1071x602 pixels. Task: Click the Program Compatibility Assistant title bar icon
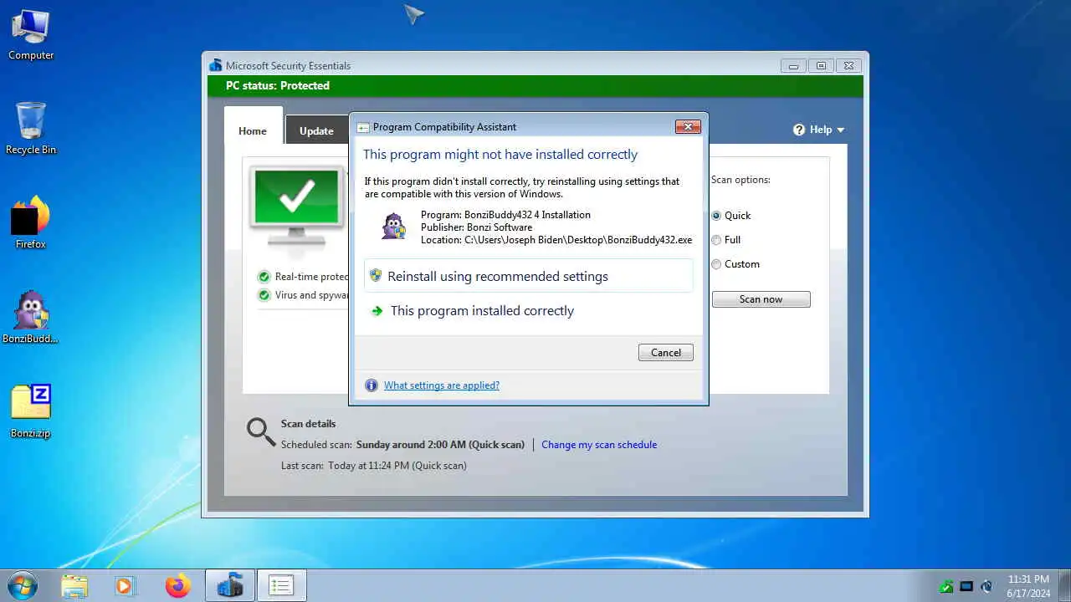(x=363, y=127)
